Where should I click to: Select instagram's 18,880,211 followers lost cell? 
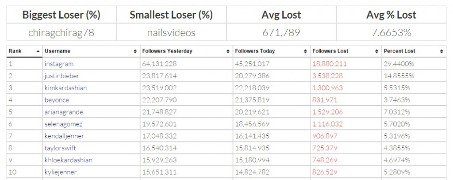pyautogui.click(x=346, y=64)
